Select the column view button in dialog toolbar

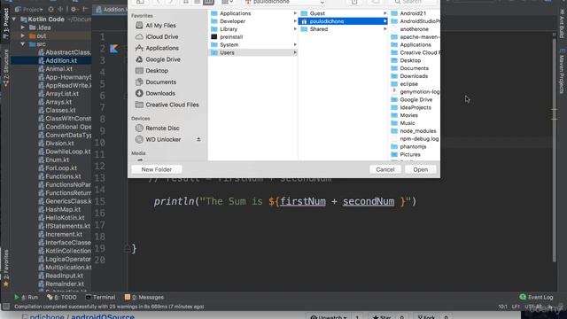pos(209,2)
